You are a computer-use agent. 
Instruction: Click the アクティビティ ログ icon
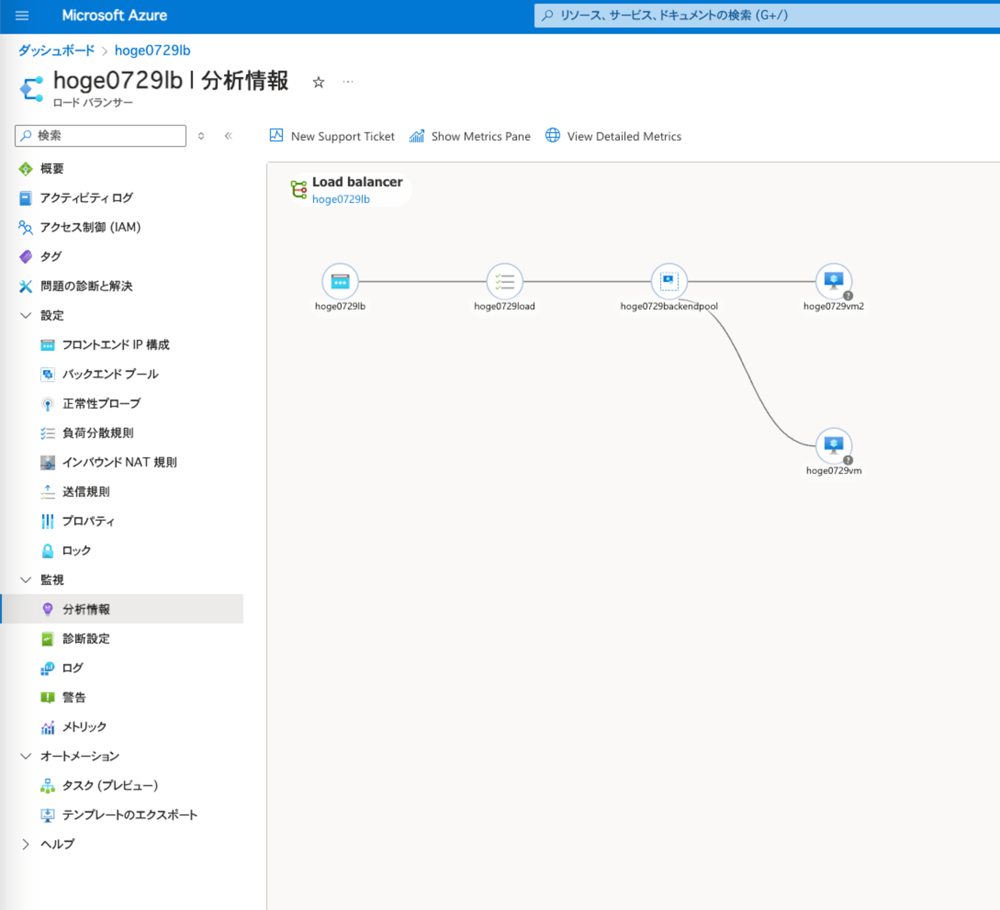(x=25, y=198)
